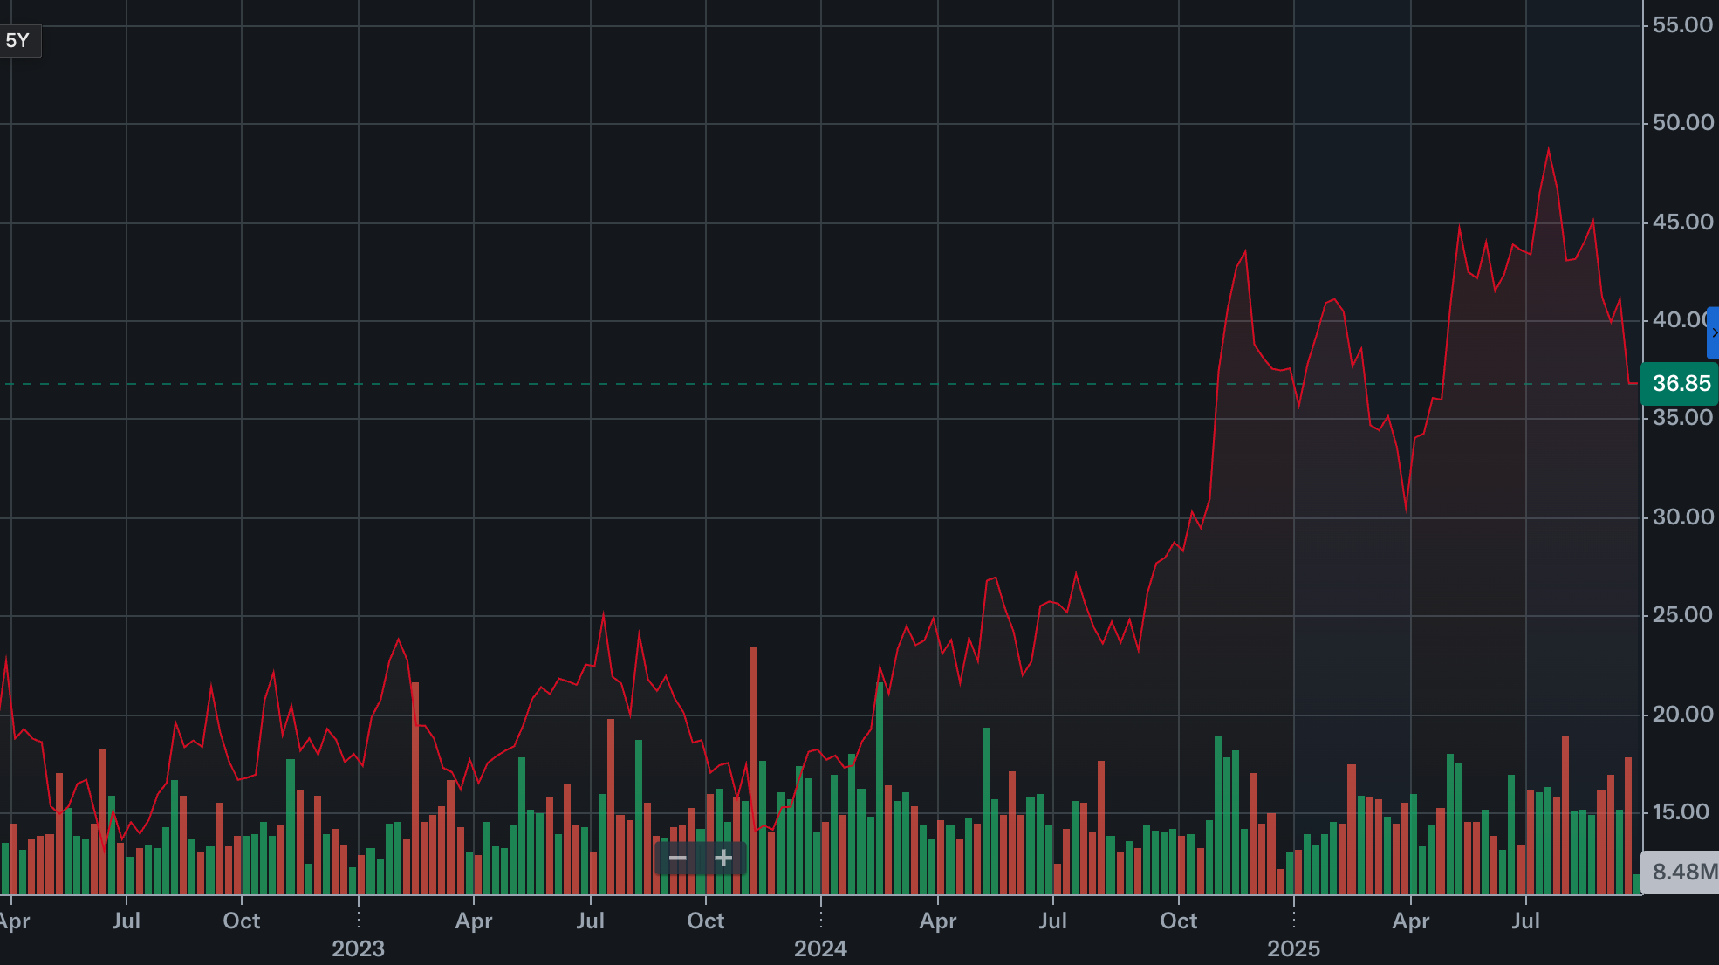Click the 20.00 price axis label
Image resolution: width=1719 pixels, height=965 pixels.
click(1682, 715)
